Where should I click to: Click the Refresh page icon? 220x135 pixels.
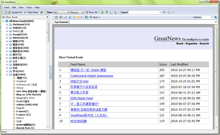[x=70, y=17]
